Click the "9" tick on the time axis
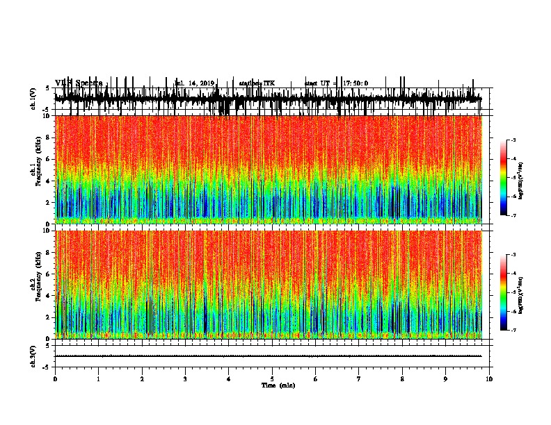This screenshot has height=425, width=551. pos(445,379)
